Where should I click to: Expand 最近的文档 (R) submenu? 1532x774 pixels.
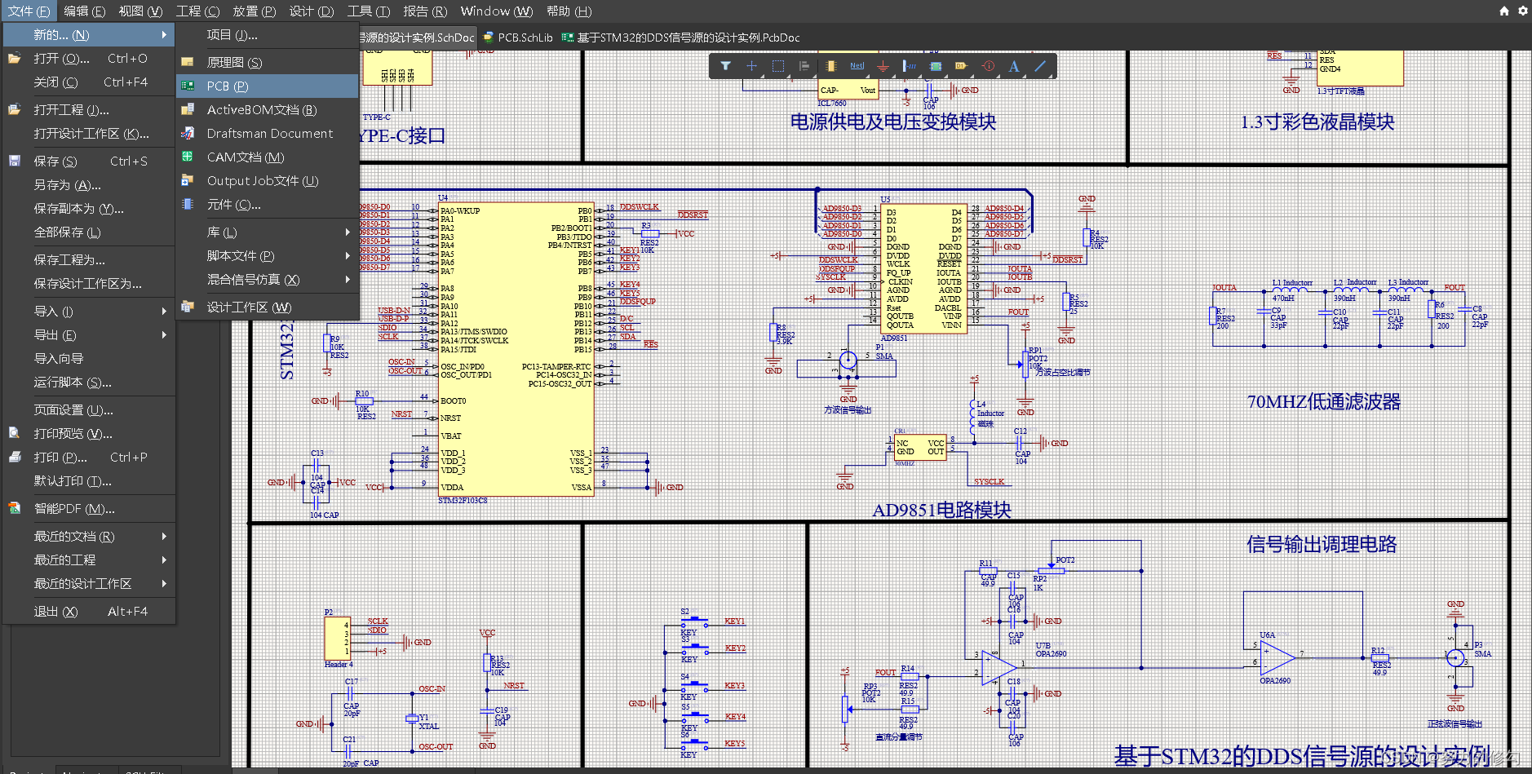(89, 536)
